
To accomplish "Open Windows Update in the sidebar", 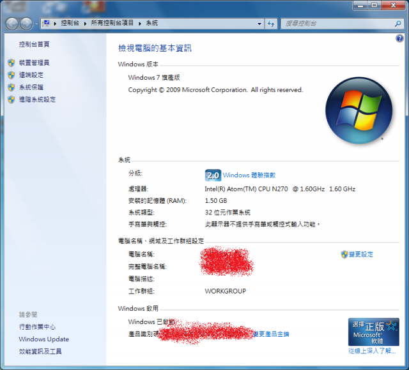I will tap(44, 339).
